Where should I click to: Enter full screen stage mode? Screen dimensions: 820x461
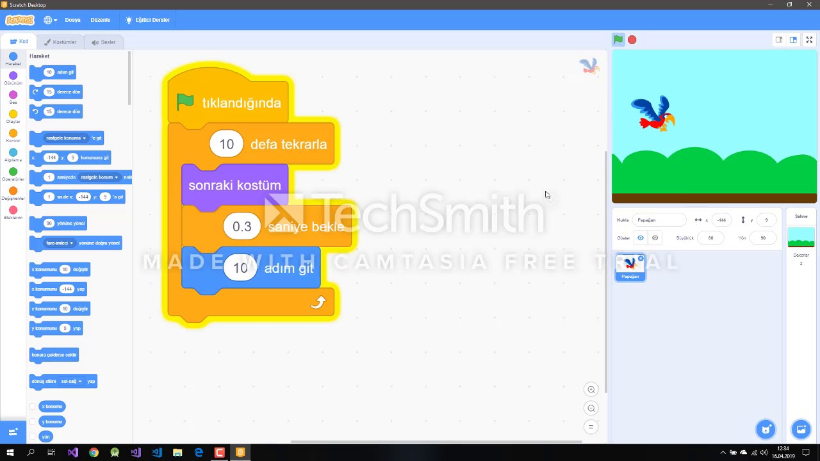[x=809, y=40]
